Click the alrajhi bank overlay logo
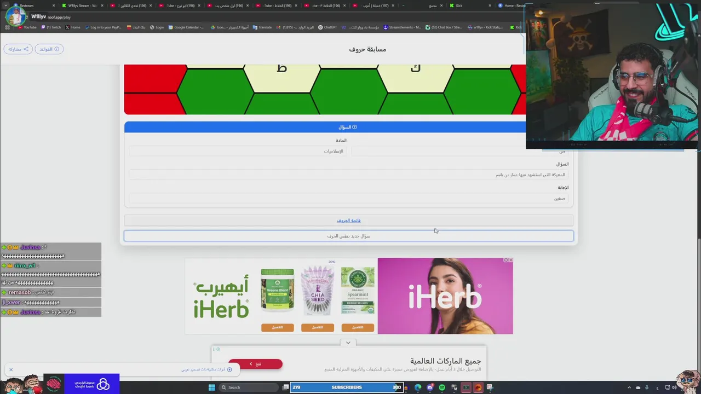Viewport: 701px width, 394px height. tap(92, 385)
